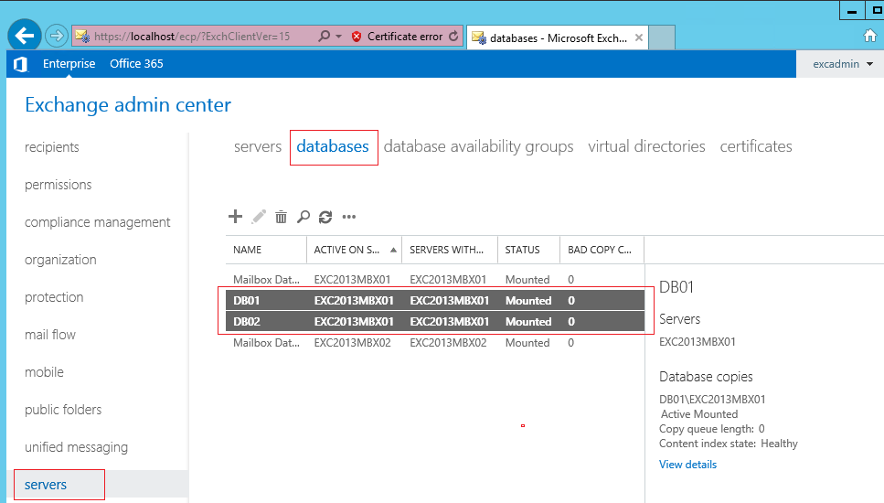Switch to the servers top tab
Image resolution: width=884 pixels, height=503 pixels.
click(258, 146)
